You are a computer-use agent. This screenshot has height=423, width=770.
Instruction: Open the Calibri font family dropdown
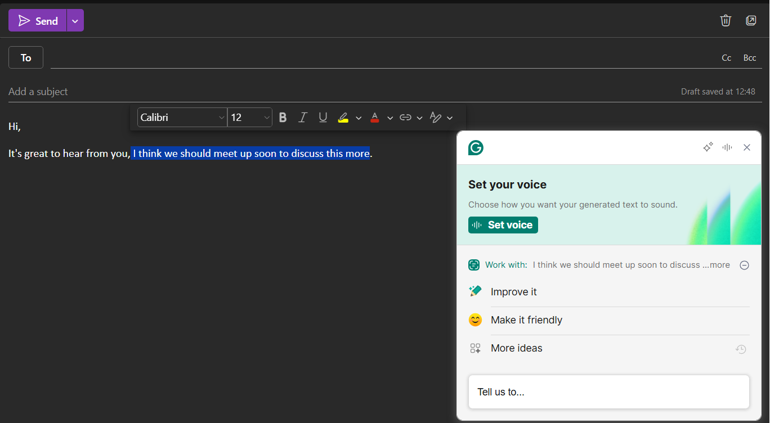[182, 117]
